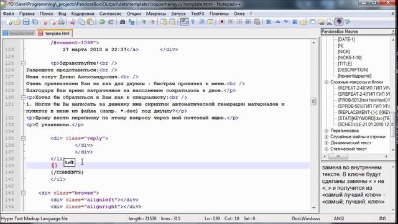Image resolution: width=398 pixels, height=224 pixels.
Task: Expand the Динамический текст tree node
Action: (326, 143)
